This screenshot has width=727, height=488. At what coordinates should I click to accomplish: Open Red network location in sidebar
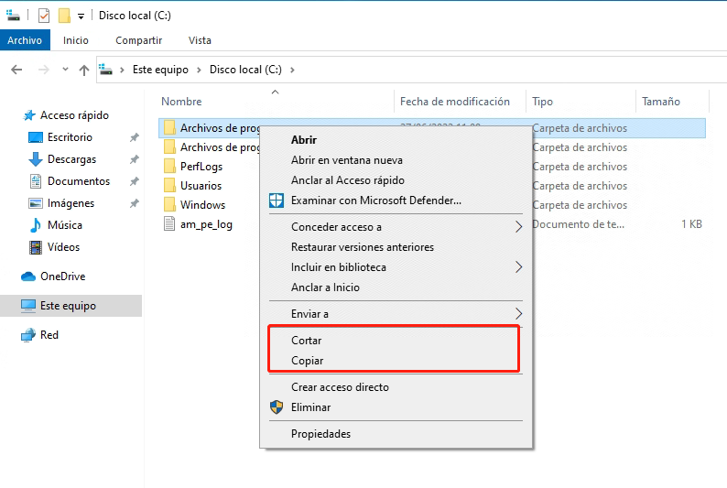[49, 335]
